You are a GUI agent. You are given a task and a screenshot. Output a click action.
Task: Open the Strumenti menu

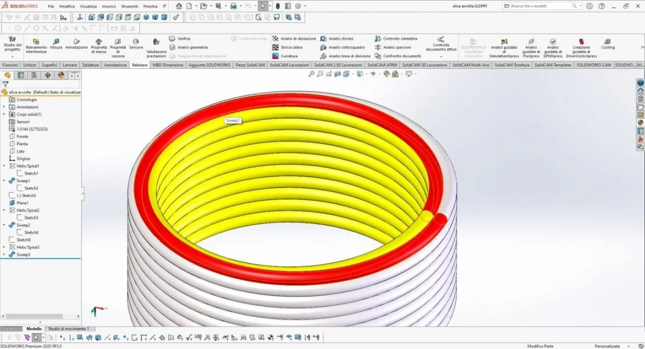pos(129,6)
